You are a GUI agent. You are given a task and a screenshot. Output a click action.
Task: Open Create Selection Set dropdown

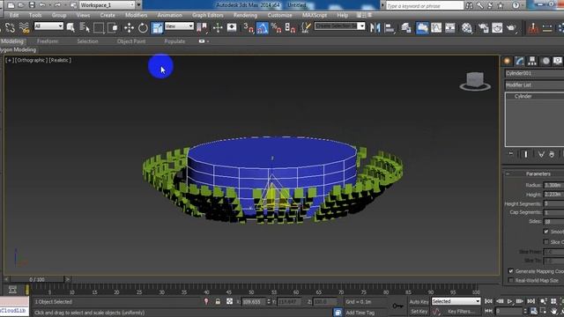[x=339, y=26]
